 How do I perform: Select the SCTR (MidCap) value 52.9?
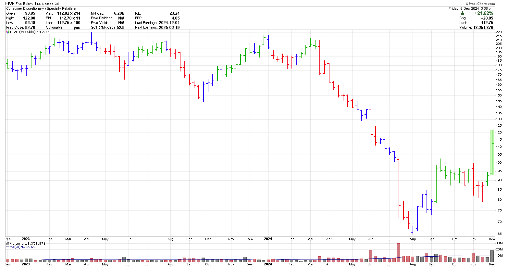(120, 28)
